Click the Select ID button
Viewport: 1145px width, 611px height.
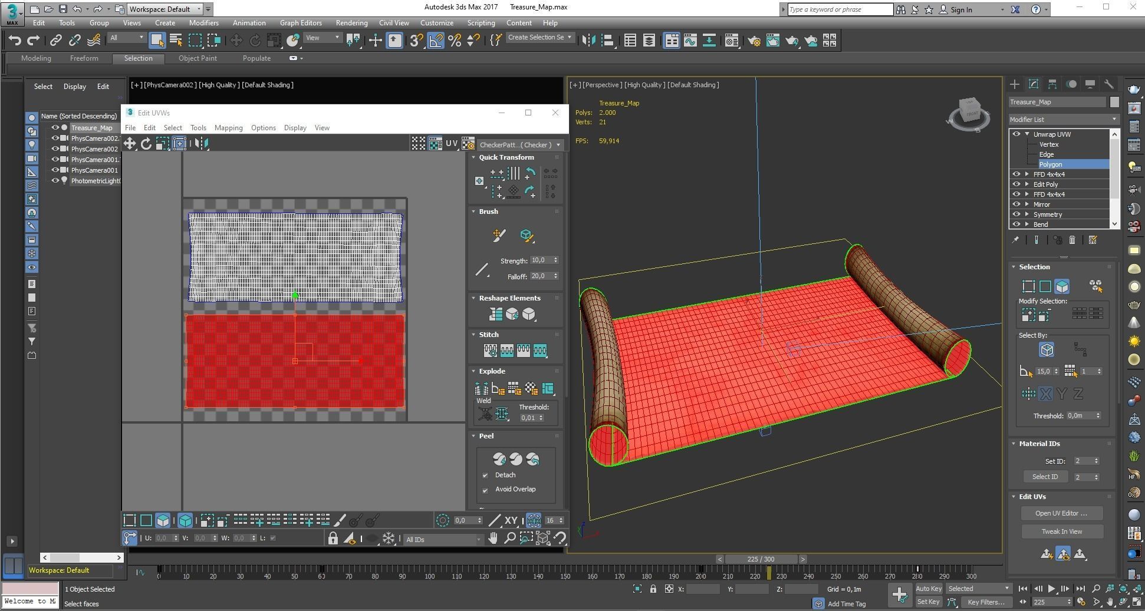click(x=1045, y=477)
